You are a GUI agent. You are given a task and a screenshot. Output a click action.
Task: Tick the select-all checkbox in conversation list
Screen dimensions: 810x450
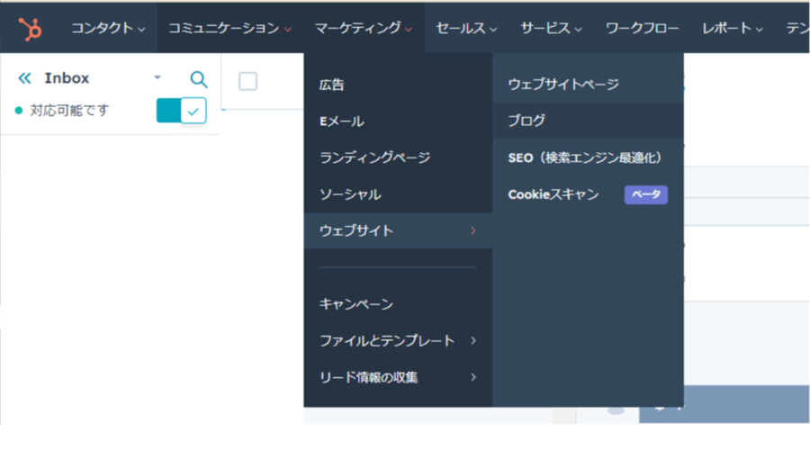pyautogui.click(x=248, y=81)
